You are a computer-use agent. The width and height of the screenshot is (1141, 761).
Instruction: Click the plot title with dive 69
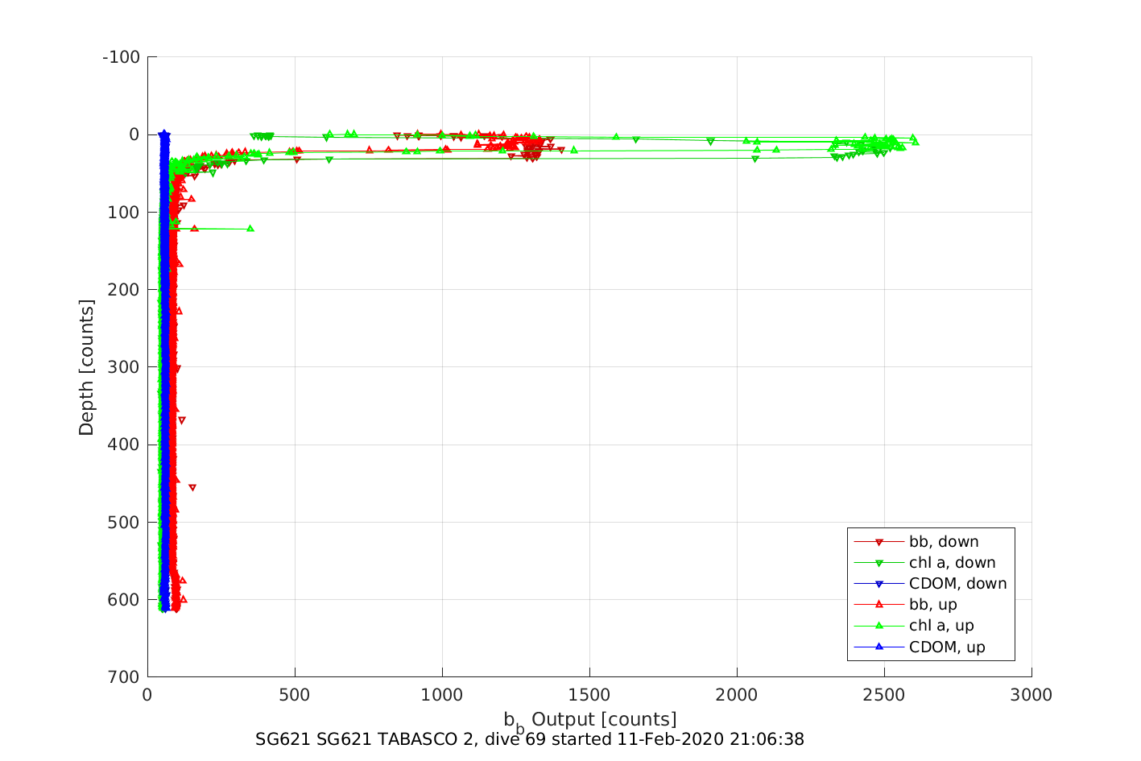coord(530,739)
